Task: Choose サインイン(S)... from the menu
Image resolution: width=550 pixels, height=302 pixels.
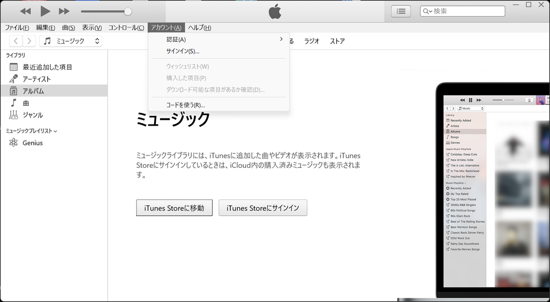Action: point(219,51)
